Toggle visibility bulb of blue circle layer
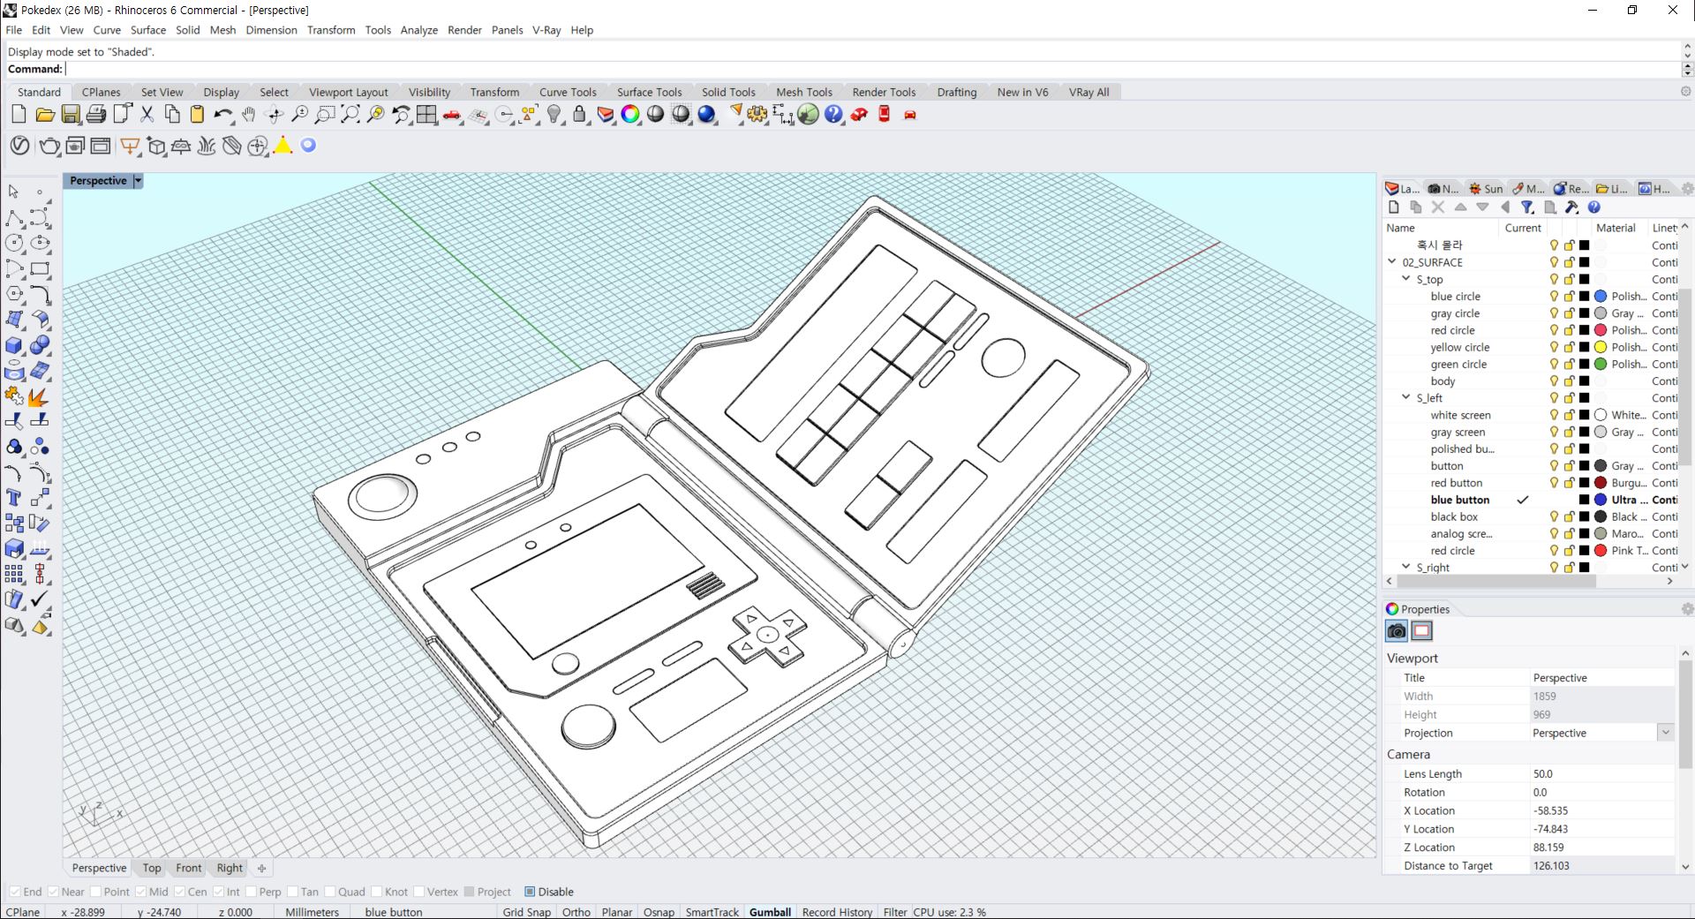Screen dimensions: 1695x919 (1554, 297)
